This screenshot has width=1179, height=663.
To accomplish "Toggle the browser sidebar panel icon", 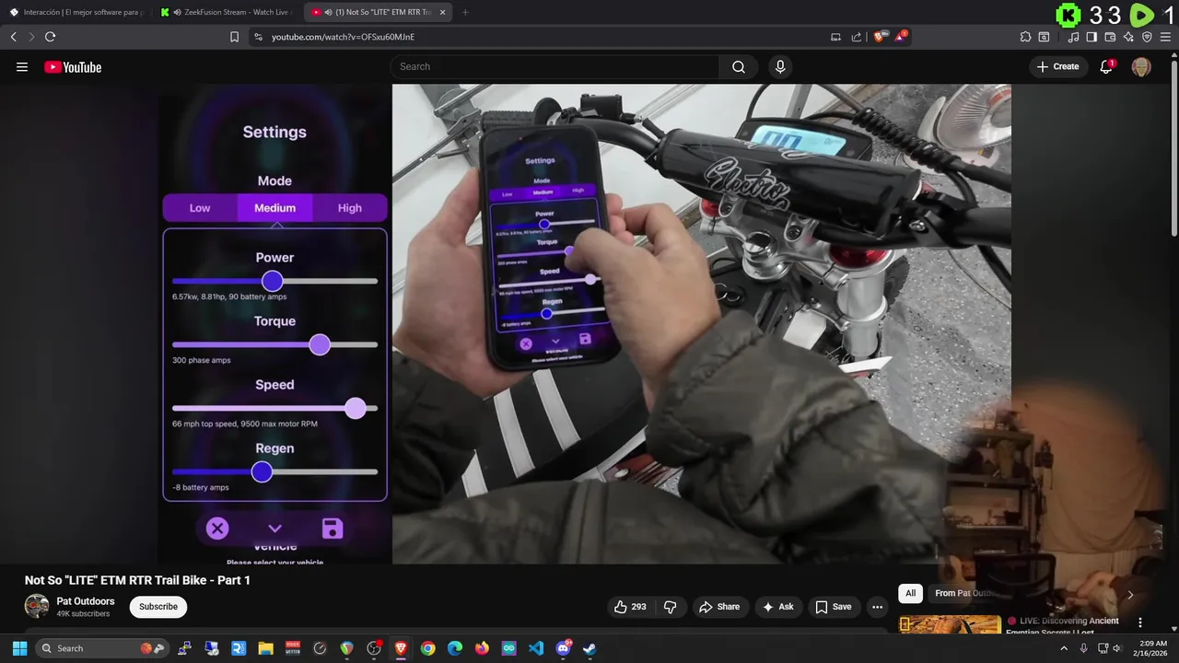I will pyautogui.click(x=1091, y=37).
